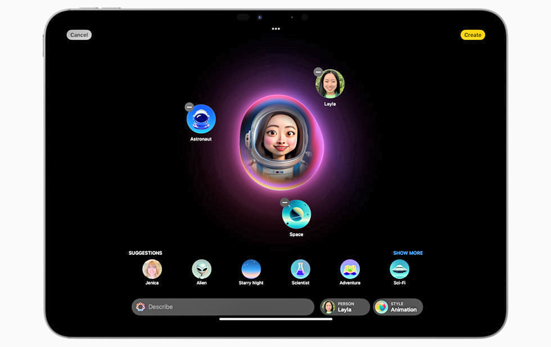
Task: Select the Space planet bubble
Action: 297,214
